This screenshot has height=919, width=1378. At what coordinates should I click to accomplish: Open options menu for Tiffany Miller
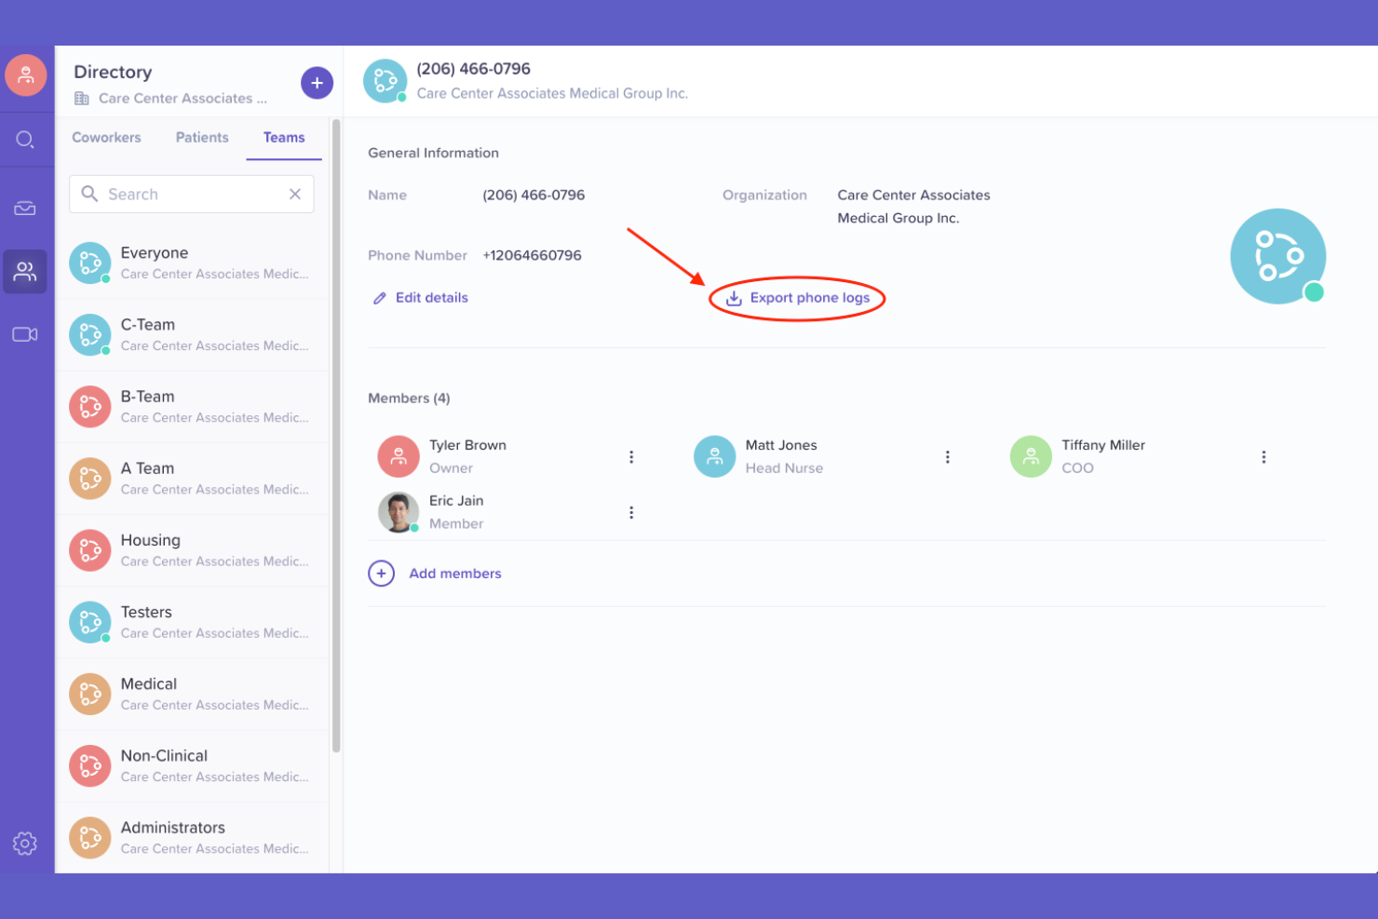click(1263, 457)
